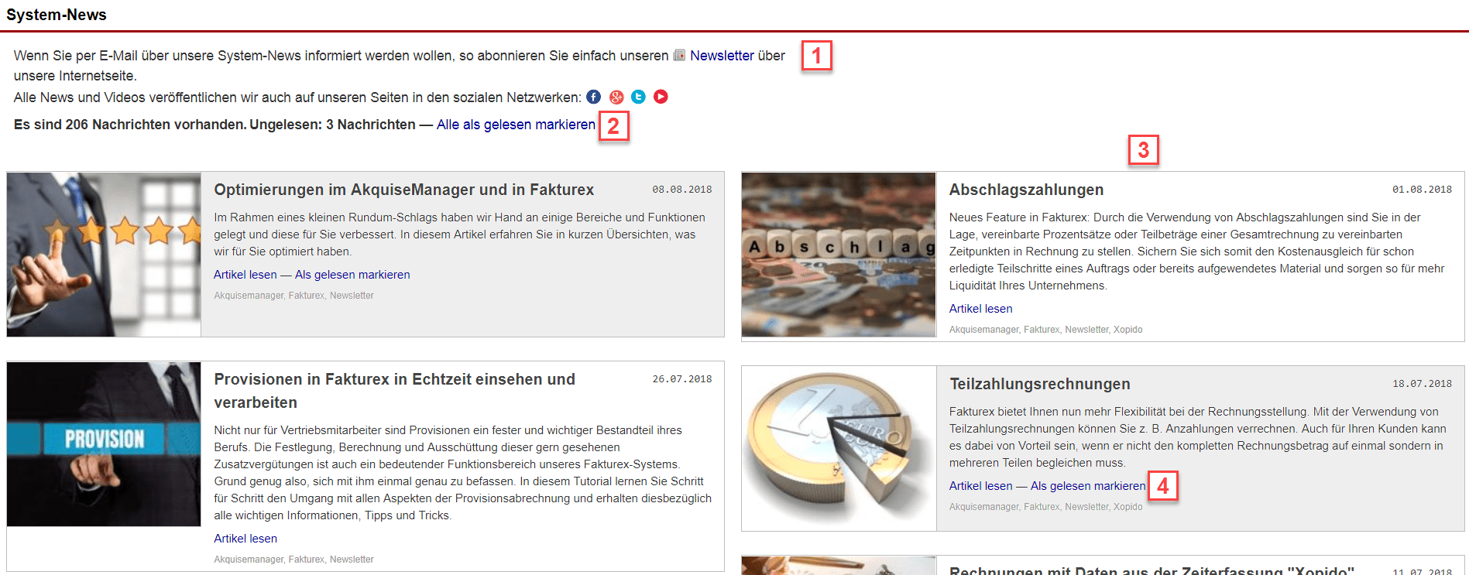The image size is (1469, 575).
Task: Read the Abschlagszahlungen article
Action: pyautogui.click(x=980, y=309)
